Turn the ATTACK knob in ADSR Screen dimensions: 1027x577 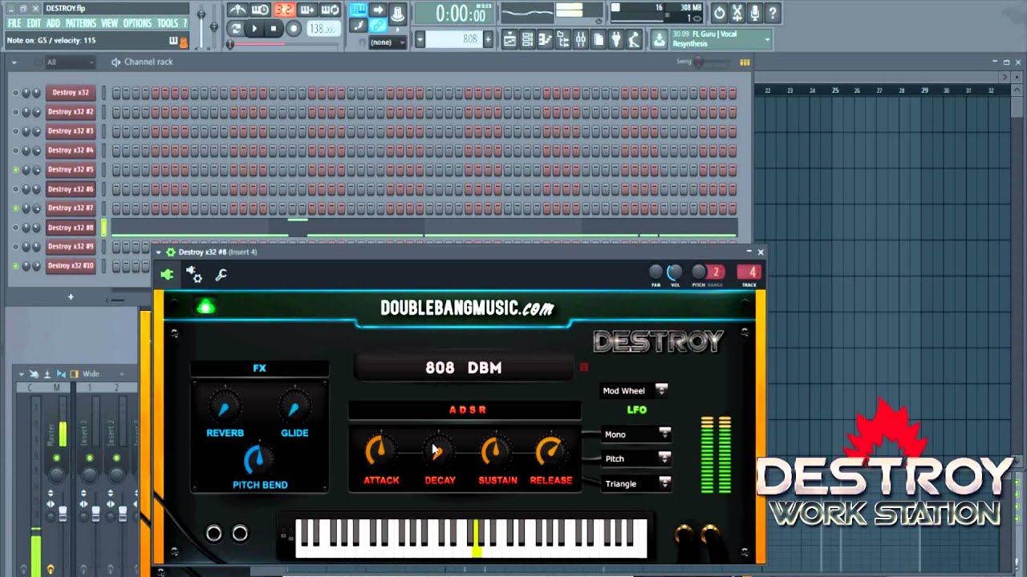pyautogui.click(x=380, y=451)
